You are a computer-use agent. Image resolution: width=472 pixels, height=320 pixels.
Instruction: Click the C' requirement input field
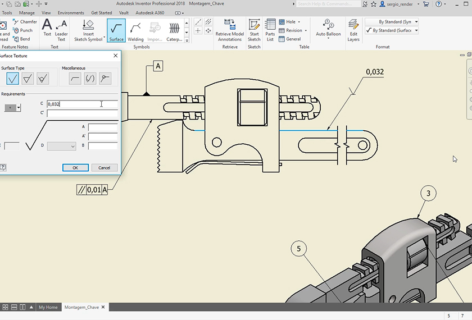pyautogui.click(x=82, y=113)
